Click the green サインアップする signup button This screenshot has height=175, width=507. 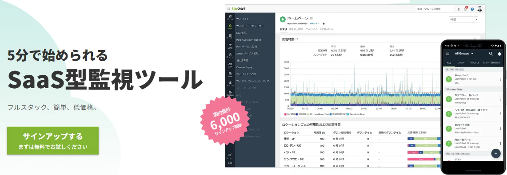53,140
